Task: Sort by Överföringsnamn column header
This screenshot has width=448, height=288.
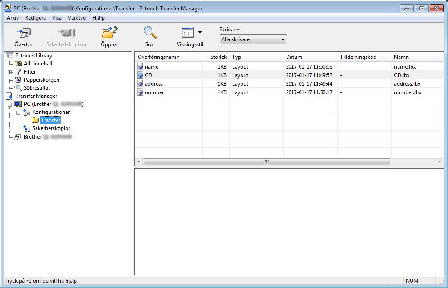Action: click(x=169, y=57)
